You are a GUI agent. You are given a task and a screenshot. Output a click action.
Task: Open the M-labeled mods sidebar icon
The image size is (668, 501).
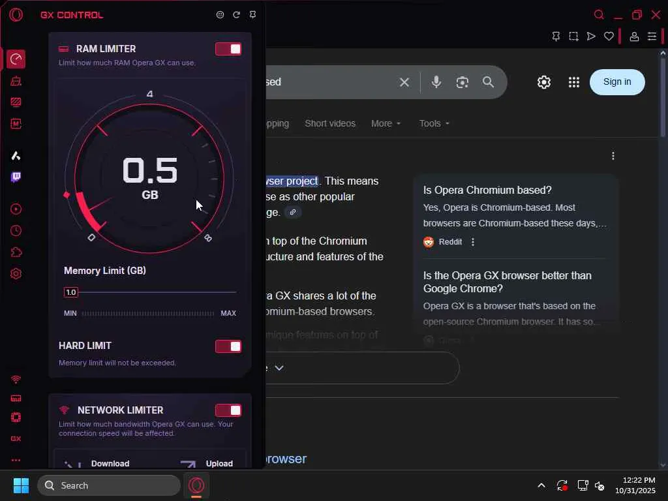(x=16, y=124)
